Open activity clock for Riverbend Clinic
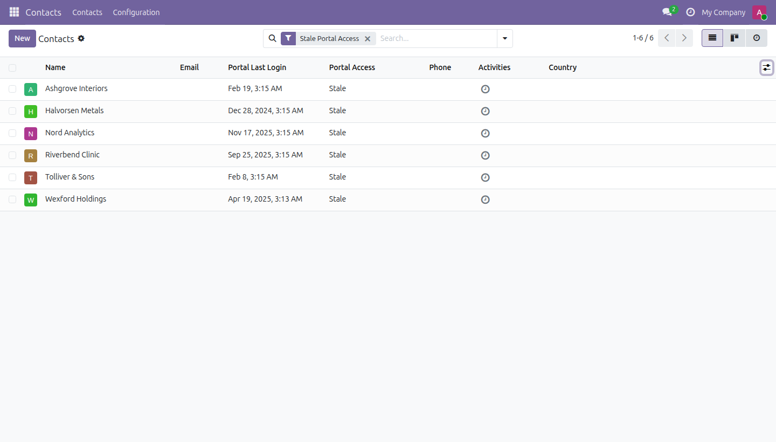 pyautogui.click(x=485, y=155)
